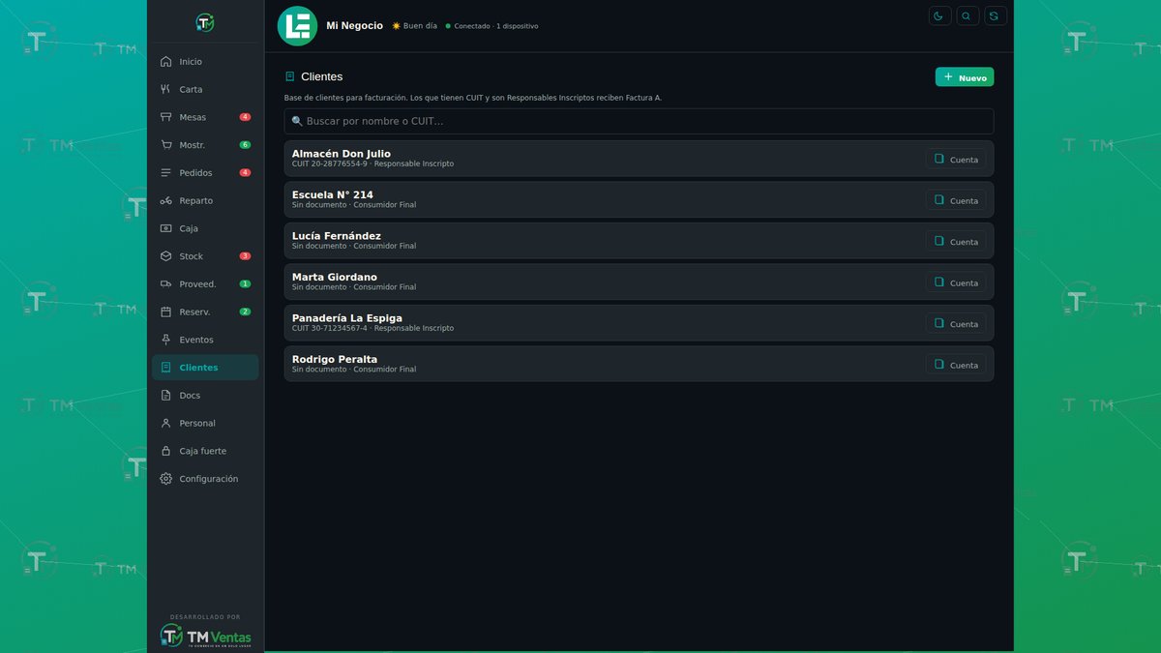Image resolution: width=1161 pixels, height=653 pixels.
Task: Click the refresh sync icon
Action: [996, 15]
